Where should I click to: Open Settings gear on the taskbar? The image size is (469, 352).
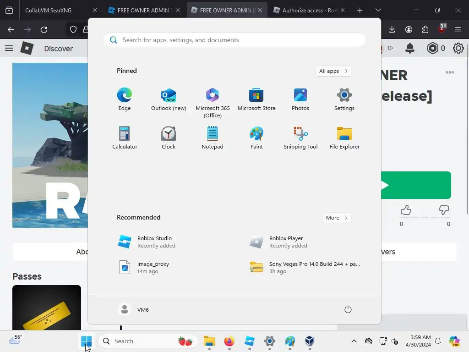269,341
